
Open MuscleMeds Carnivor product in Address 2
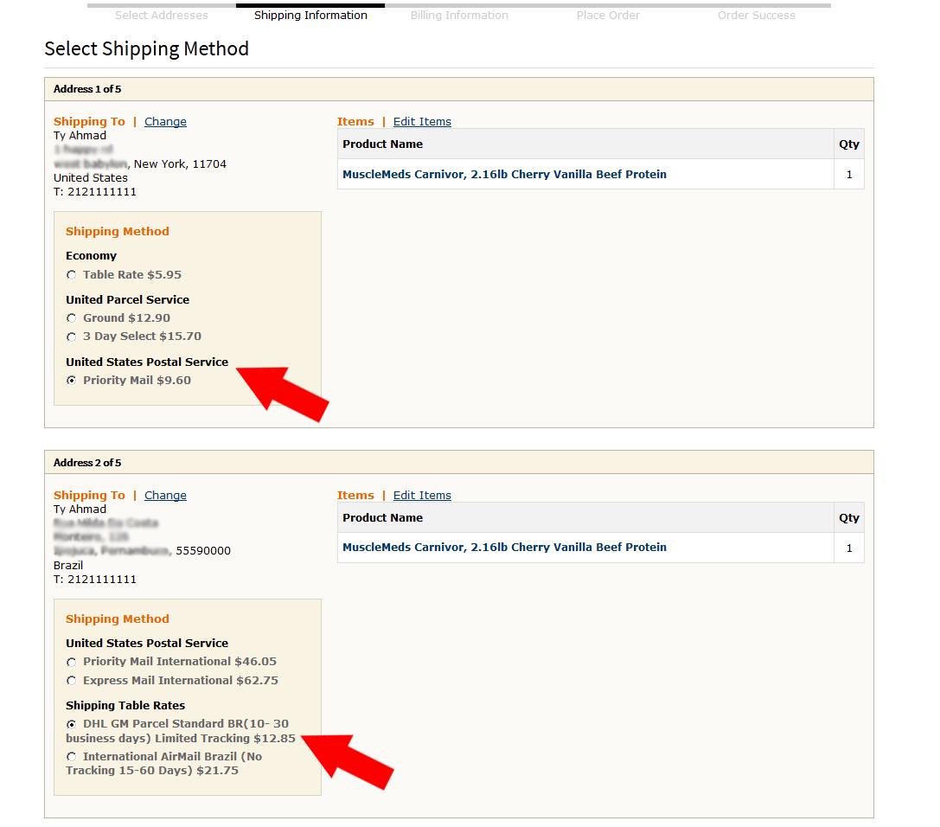[x=504, y=548]
